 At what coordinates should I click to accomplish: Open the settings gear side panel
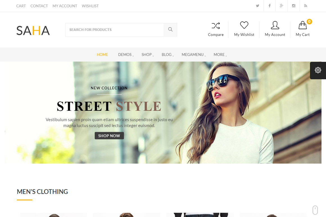point(318,70)
